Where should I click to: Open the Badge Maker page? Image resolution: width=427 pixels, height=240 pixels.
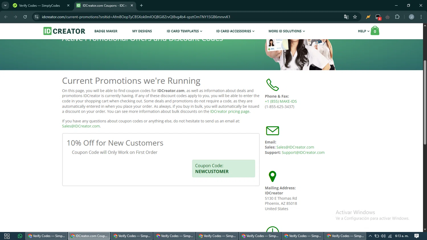pyautogui.click(x=106, y=31)
